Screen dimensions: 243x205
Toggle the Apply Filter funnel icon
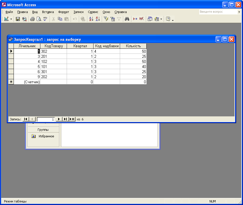[x=119, y=19]
